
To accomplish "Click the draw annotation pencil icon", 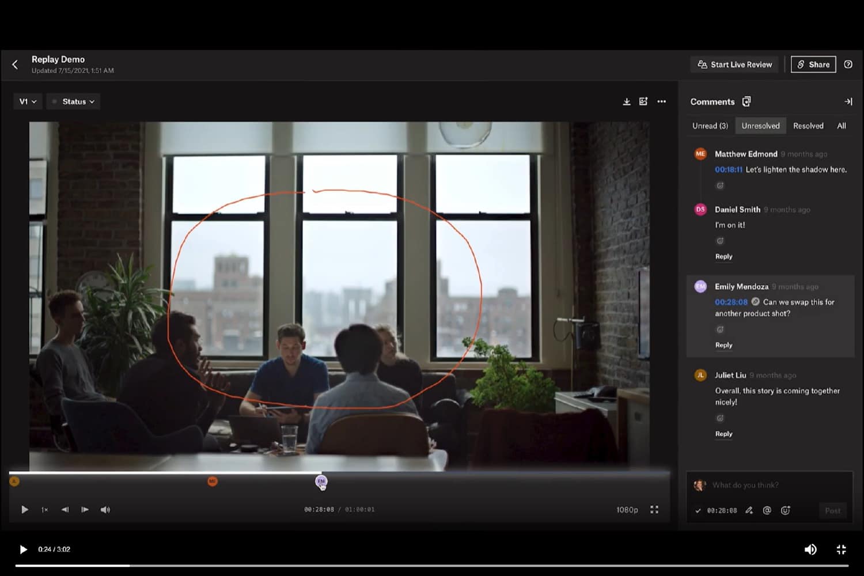I will [x=749, y=510].
